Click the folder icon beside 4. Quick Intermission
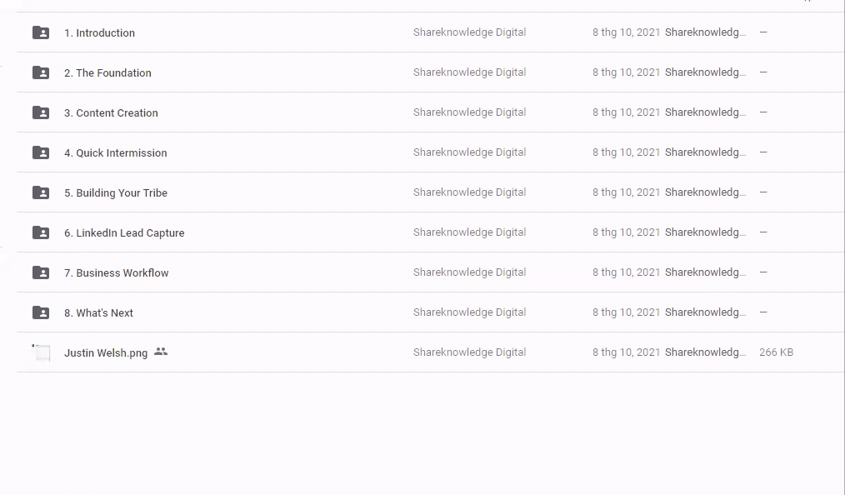This screenshot has width=845, height=495. click(x=41, y=152)
